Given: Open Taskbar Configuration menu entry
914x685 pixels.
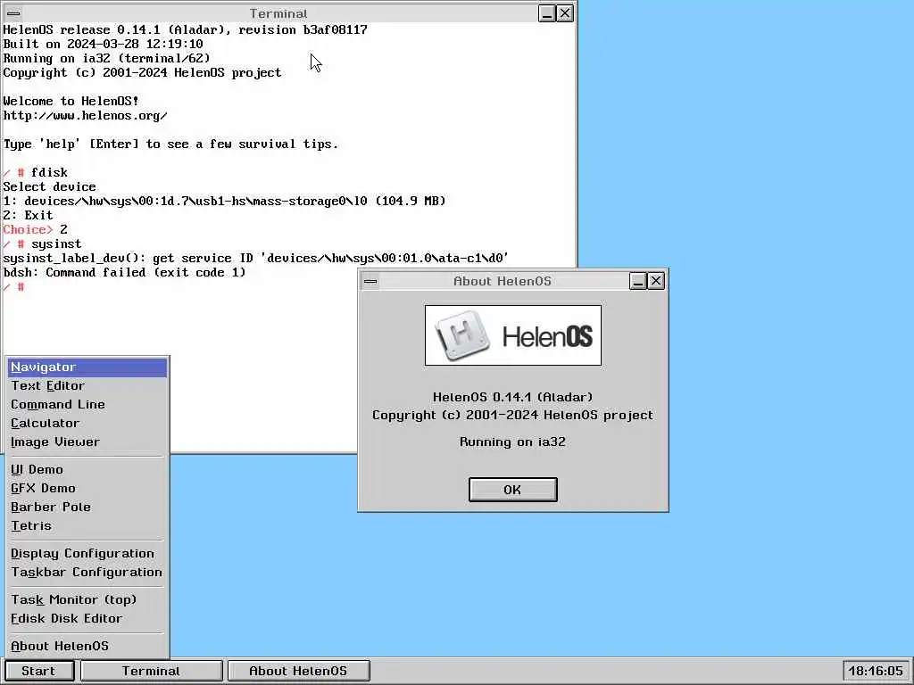Looking at the screenshot, I should point(87,572).
